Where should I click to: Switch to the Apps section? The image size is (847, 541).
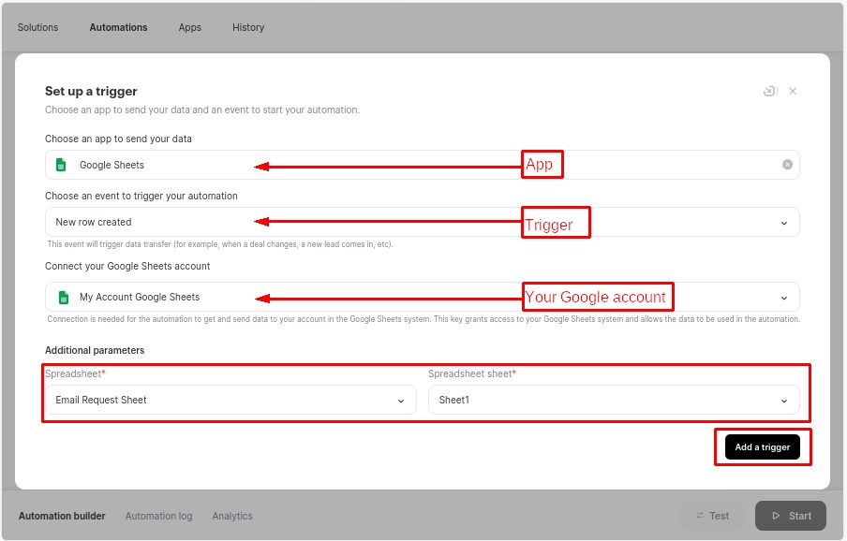coord(190,27)
